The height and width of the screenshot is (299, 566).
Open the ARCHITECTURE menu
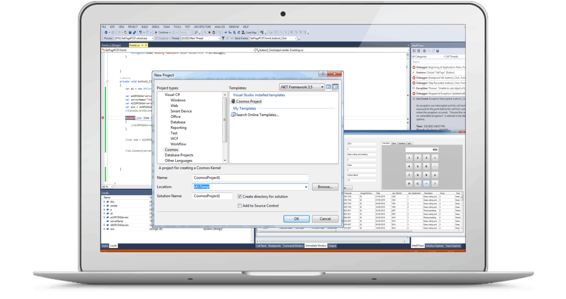click(x=202, y=27)
